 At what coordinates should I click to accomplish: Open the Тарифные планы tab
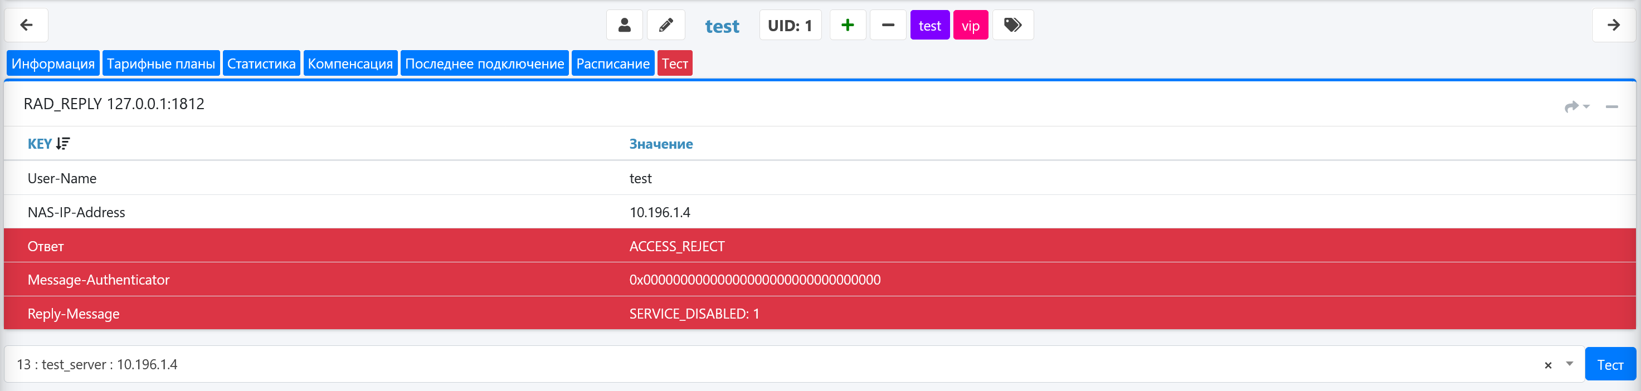point(160,63)
